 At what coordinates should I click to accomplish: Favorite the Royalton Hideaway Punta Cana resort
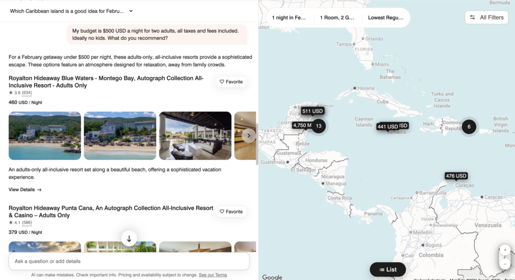[231, 212]
